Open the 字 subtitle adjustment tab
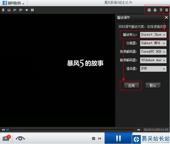Viewport: 170px width, 144px height. click(161, 10)
